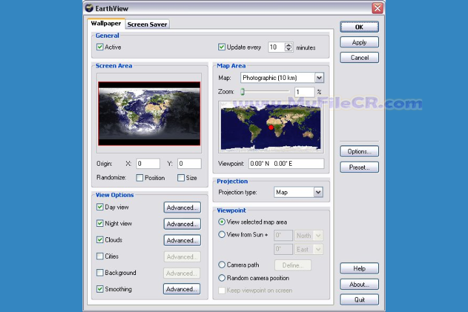Select View from Sun option
The image size is (468, 312).
222,235
